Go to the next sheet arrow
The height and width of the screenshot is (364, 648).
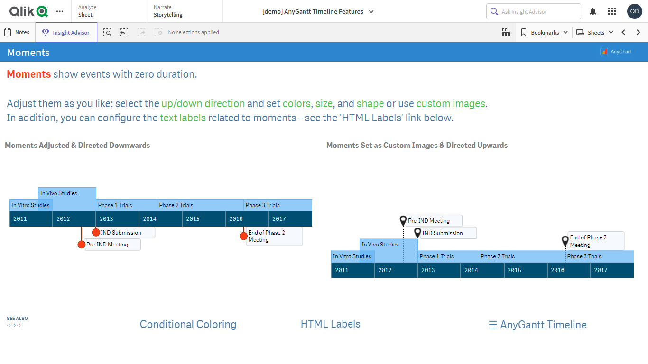coord(639,32)
